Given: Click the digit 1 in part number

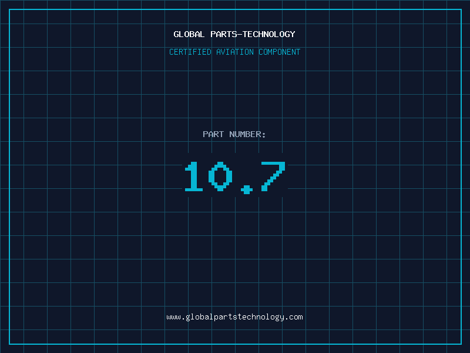Looking at the screenshot, I should point(193,177).
